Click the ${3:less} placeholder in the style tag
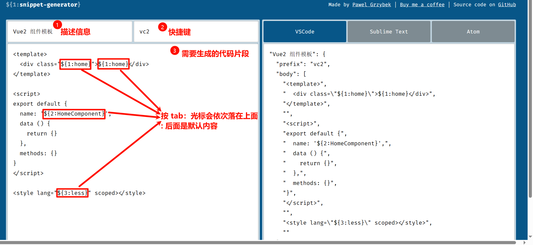Viewport: 533px width, 245px height. 72,193
